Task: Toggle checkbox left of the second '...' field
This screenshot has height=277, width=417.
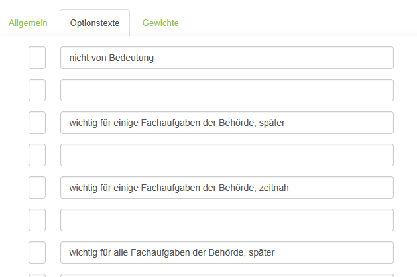Action: [x=37, y=155]
